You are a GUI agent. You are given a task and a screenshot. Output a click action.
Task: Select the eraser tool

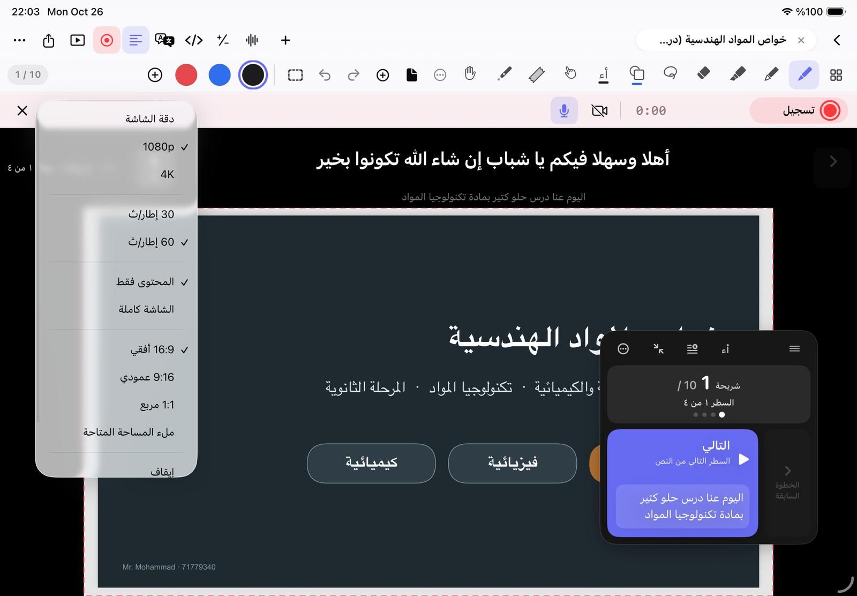704,73
